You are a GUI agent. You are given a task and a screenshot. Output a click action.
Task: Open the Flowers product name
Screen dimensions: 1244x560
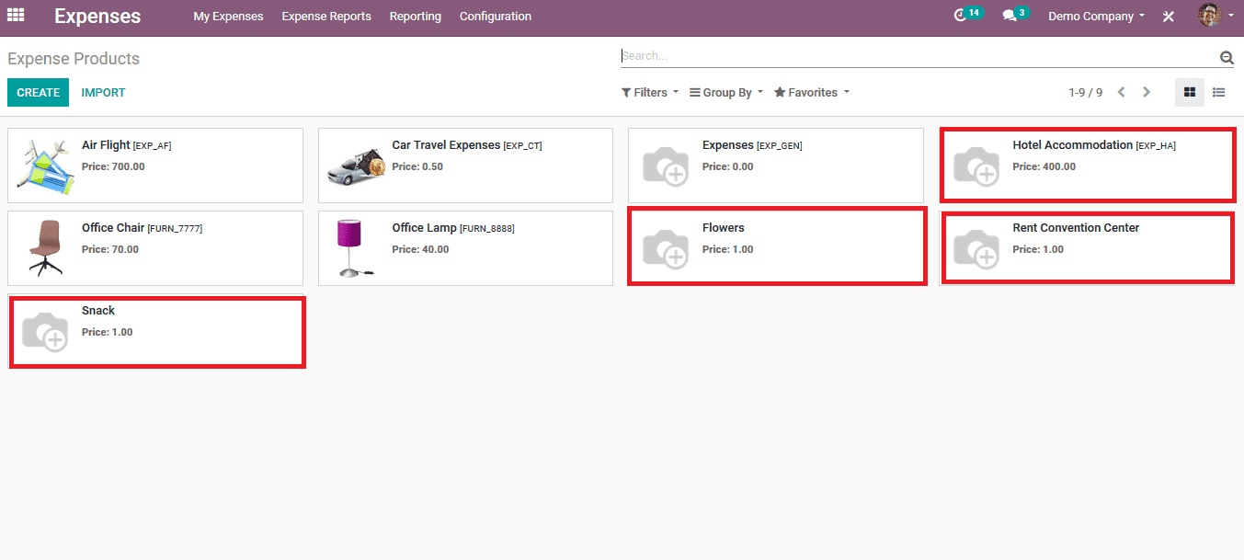coord(724,228)
